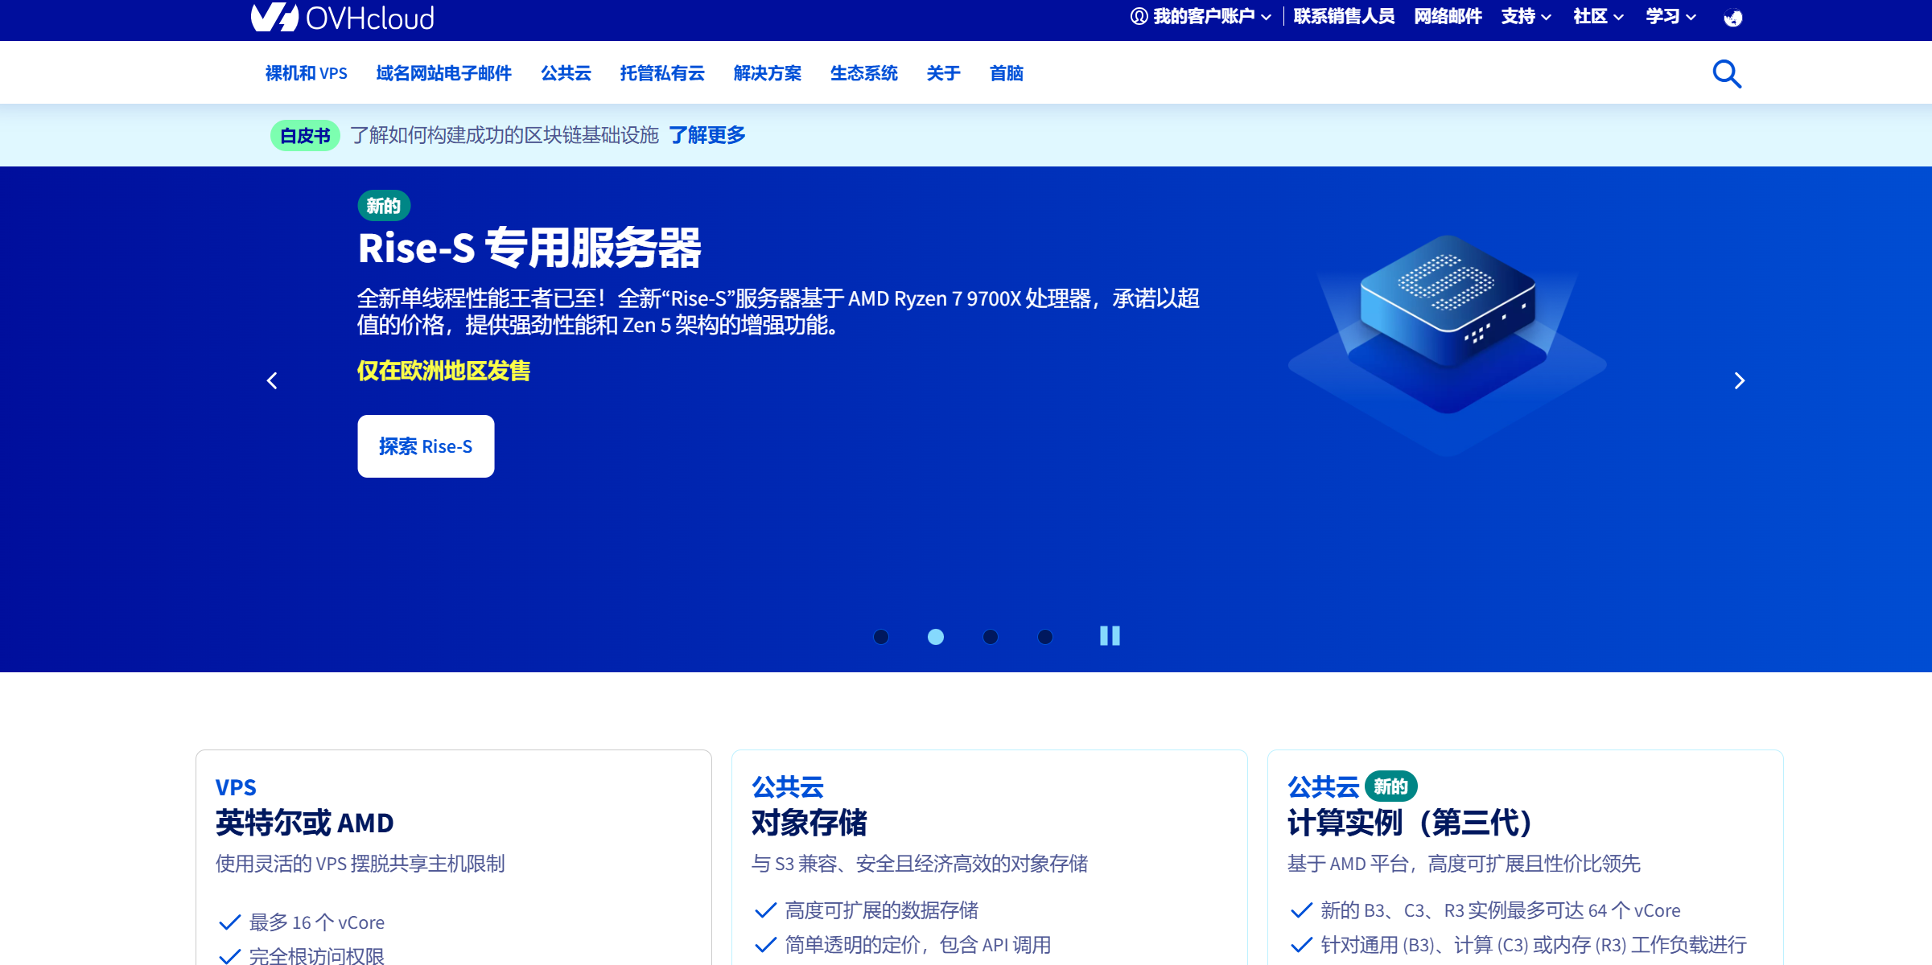Click 基于 AMD 平台 description text
The height and width of the screenshot is (965, 1932).
click(x=1464, y=864)
